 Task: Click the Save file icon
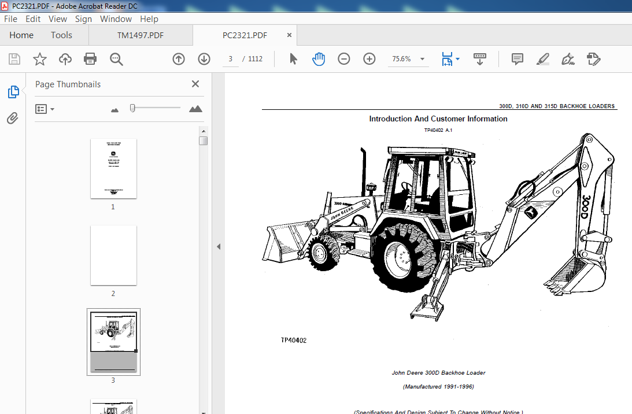14,59
